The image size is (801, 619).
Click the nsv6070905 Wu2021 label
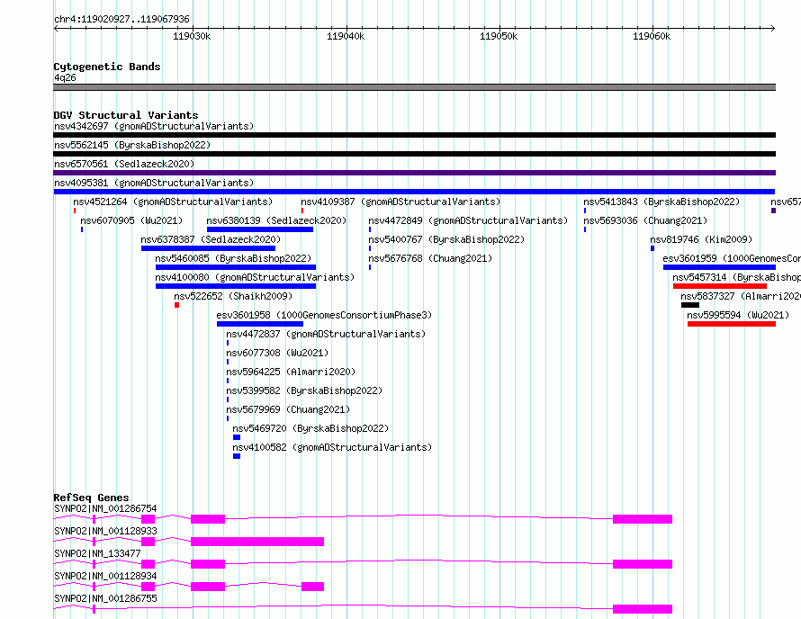click(131, 220)
